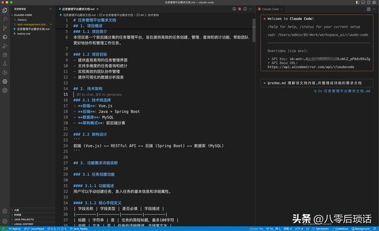Click the Claude Code prompt input
This screenshot has width=379, height=231.
(x=317, y=83)
